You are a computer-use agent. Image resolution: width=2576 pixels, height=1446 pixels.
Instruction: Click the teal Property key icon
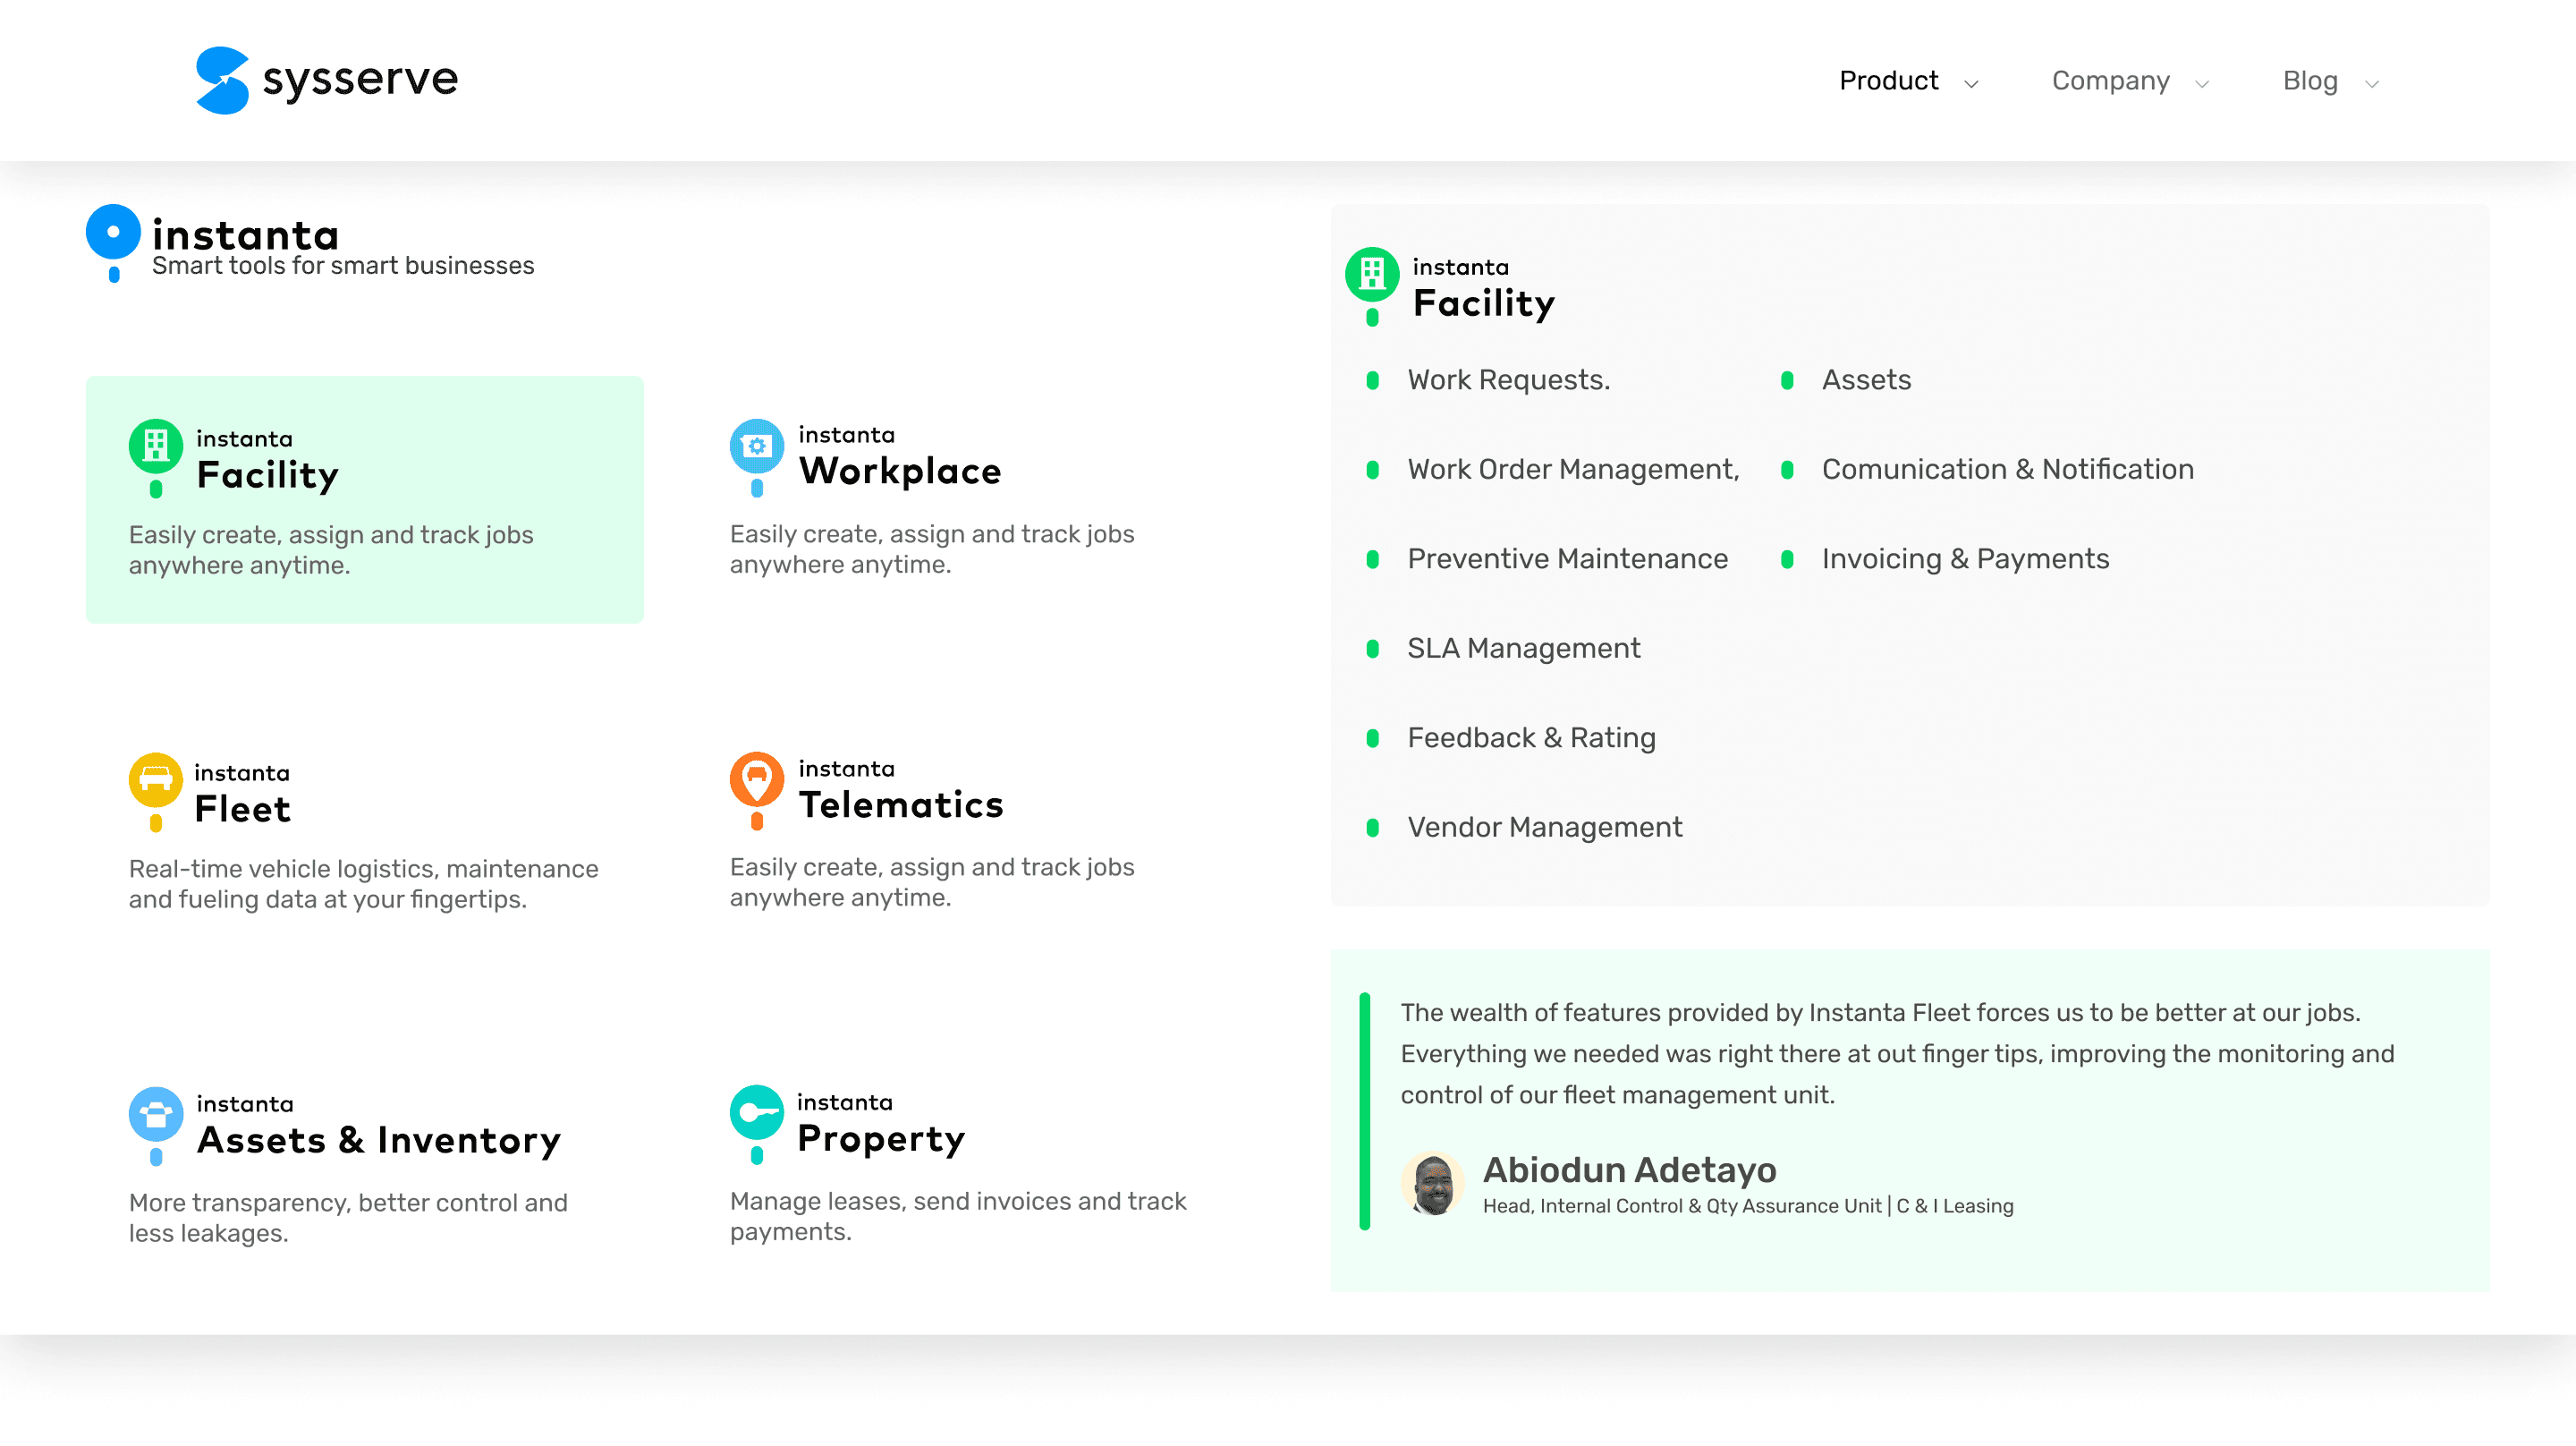757,1111
